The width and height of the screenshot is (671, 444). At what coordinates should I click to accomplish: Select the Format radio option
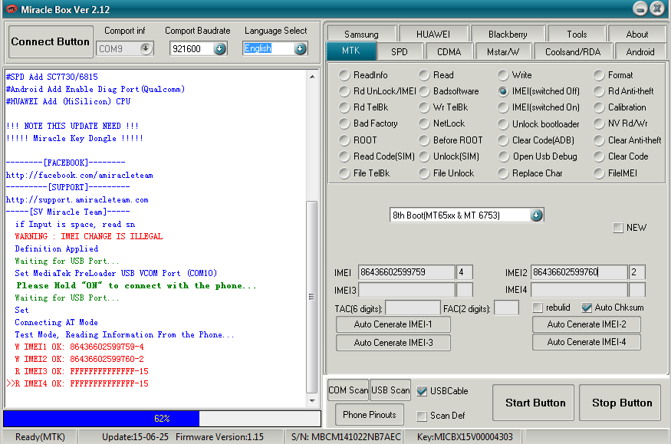599,75
